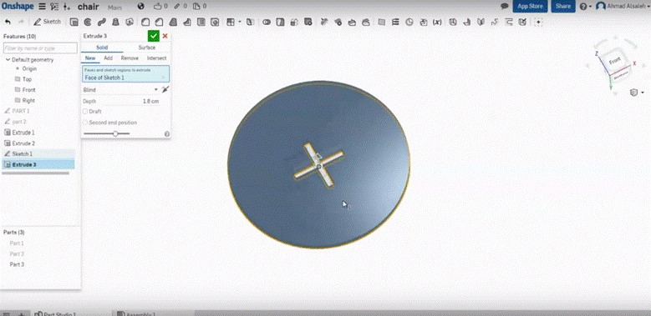
Task: Select the Rib tool icon
Action: 187,22
